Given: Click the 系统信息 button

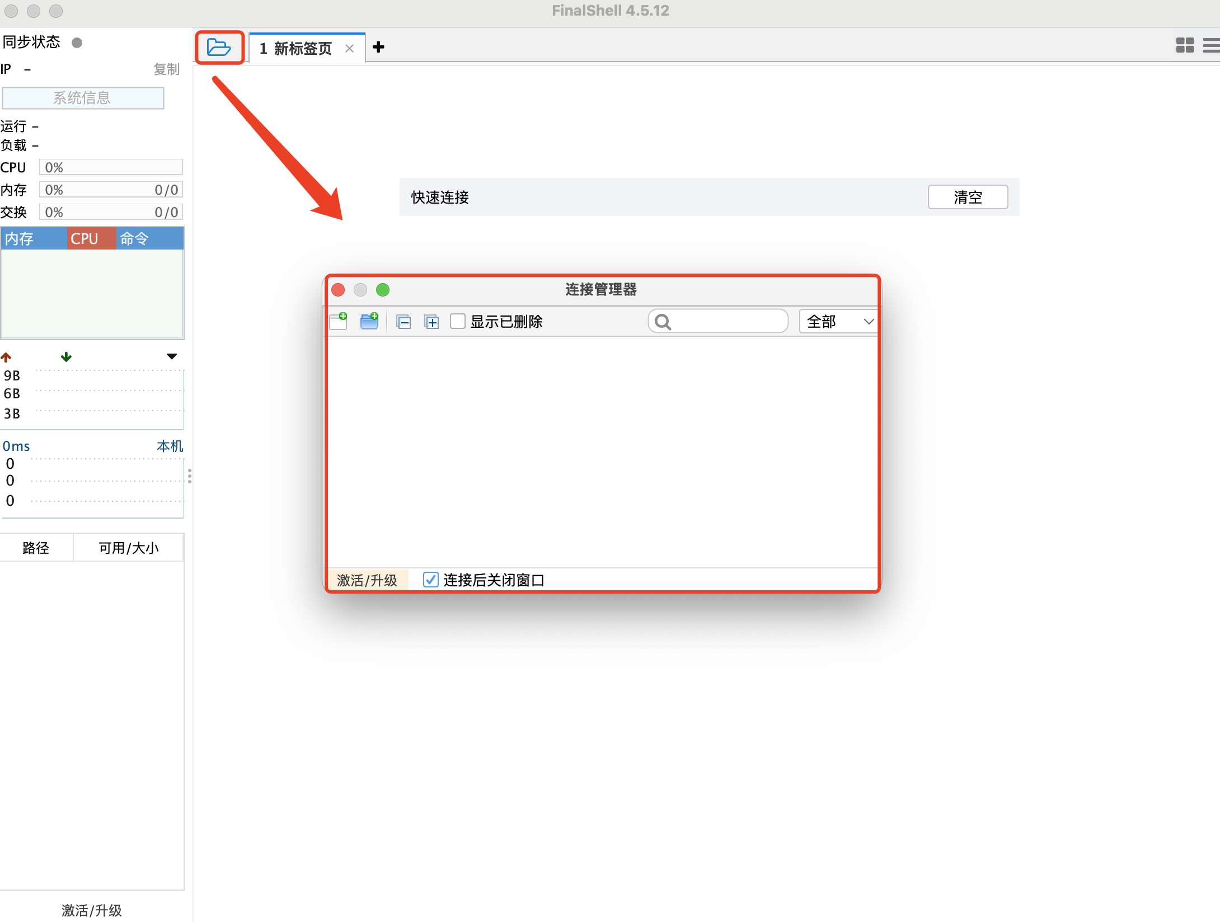Looking at the screenshot, I should (83, 98).
